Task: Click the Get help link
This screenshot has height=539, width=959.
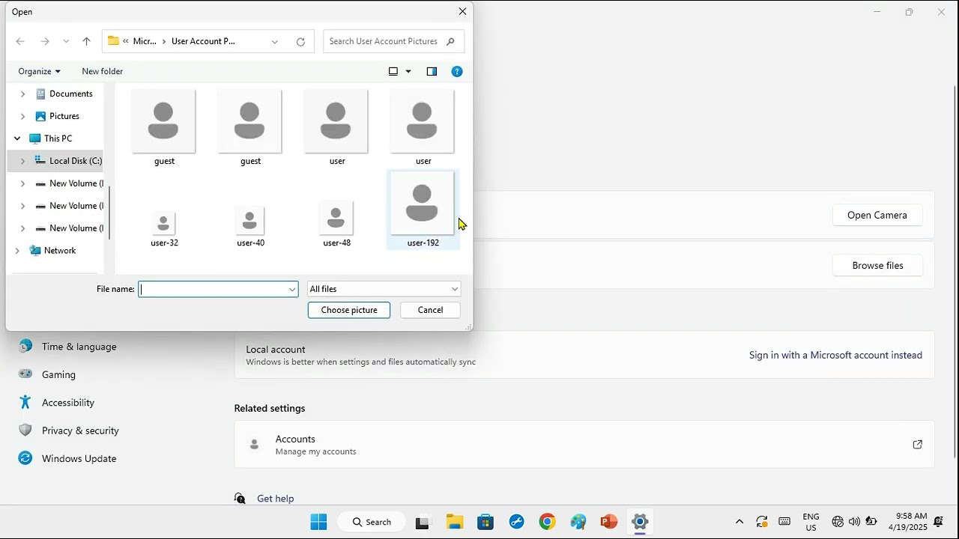Action: tap(275, 499)
